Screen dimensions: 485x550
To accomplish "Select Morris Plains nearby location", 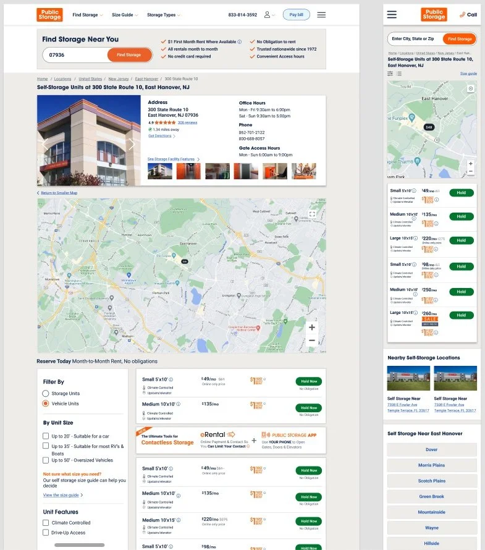I will click(x=432, y=465).
